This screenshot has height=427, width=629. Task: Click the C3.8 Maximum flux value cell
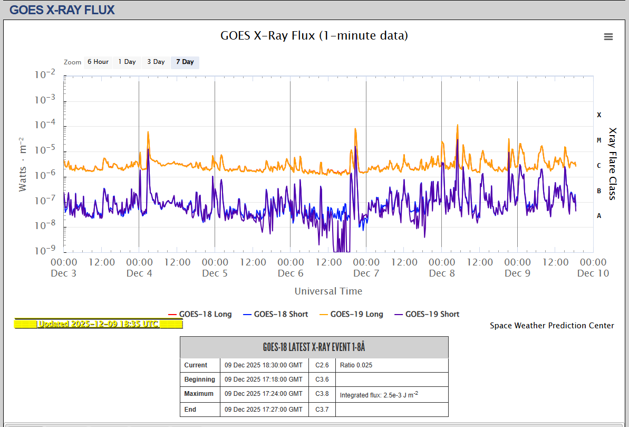(322, 394)
